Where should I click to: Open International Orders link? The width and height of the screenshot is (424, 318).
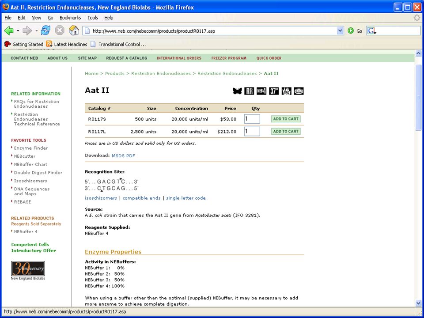[179, 58]
